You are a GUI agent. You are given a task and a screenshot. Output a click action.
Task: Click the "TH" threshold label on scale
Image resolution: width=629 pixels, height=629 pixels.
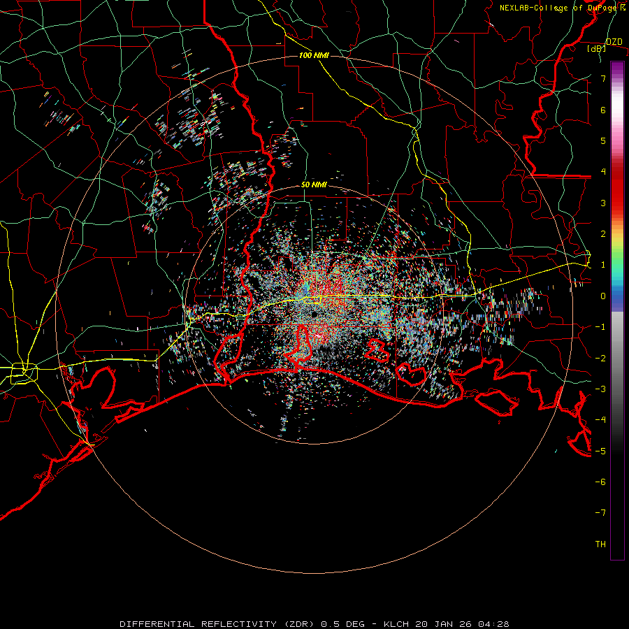pos(600,544)
